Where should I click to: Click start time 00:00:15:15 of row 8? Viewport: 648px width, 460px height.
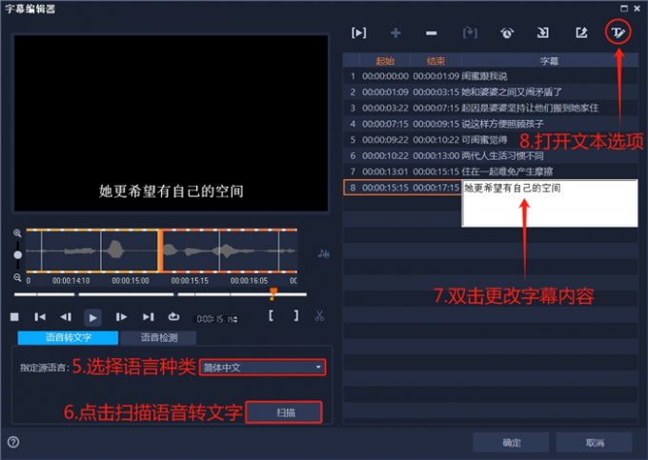click(385, 188)
